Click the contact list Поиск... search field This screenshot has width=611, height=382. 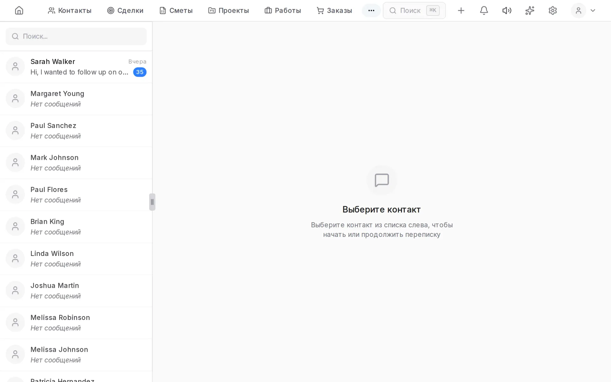click(76, 36)
